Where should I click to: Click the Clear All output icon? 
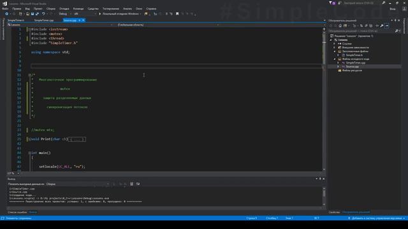click(x=132, y=184)
